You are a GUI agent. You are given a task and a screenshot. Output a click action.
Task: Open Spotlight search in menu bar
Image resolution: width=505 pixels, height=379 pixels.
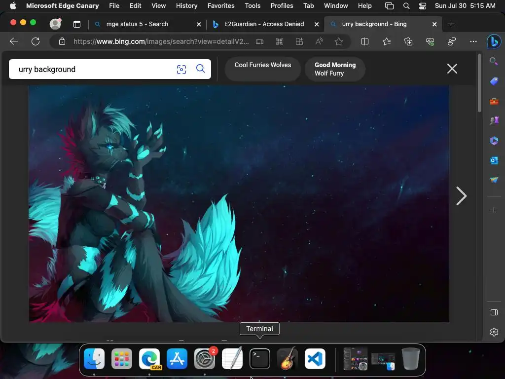pyautogui.click(x=406, y=5)
